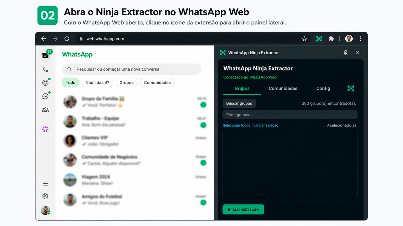Open the Clientes VIP chat
This screenshot has height=226, width=403.
135,141
